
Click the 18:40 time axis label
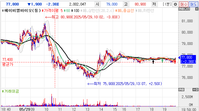point(6,109)
